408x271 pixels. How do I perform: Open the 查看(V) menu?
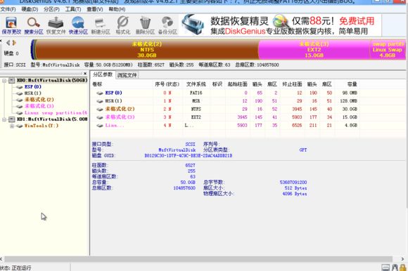[x=95, y=9]
